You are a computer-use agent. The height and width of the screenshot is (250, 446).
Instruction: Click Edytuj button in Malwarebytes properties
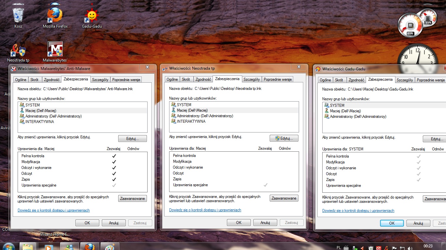point(133,139)
